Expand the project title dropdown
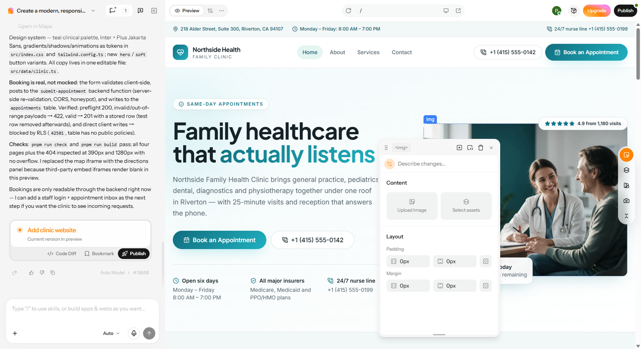Viewport: 641px width, 349px height. click(x=93, y=11)
